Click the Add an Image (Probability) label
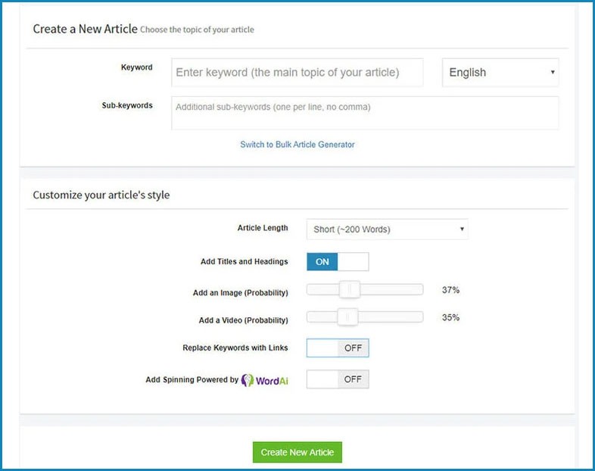 240,293
